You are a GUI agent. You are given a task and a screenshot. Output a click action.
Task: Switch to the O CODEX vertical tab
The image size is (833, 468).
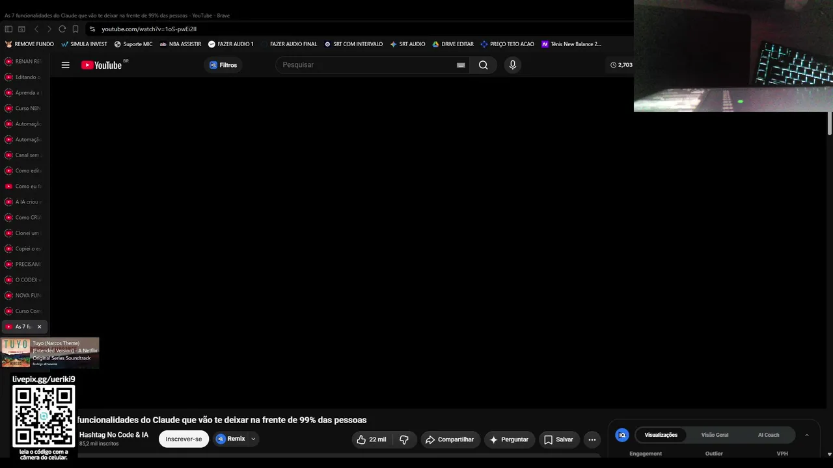[25, 279]
